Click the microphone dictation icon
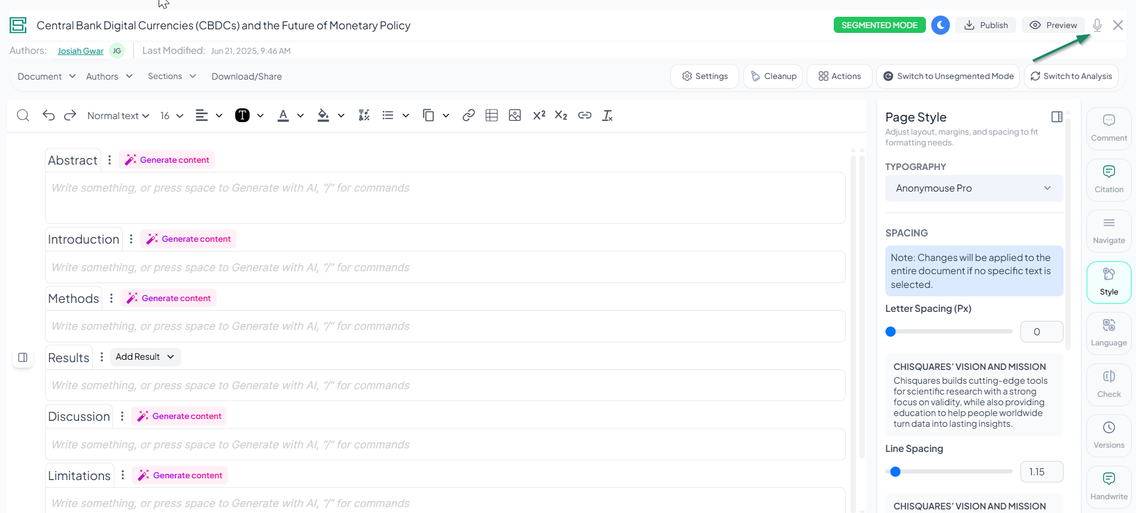This screenshot has width=1136, height=513. [1096, 25]
